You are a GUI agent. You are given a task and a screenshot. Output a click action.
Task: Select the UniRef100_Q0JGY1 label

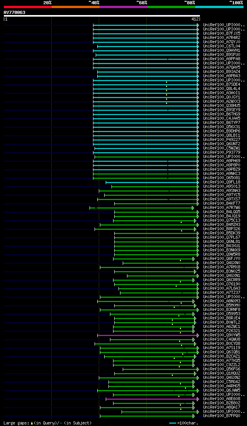point(222,97)
